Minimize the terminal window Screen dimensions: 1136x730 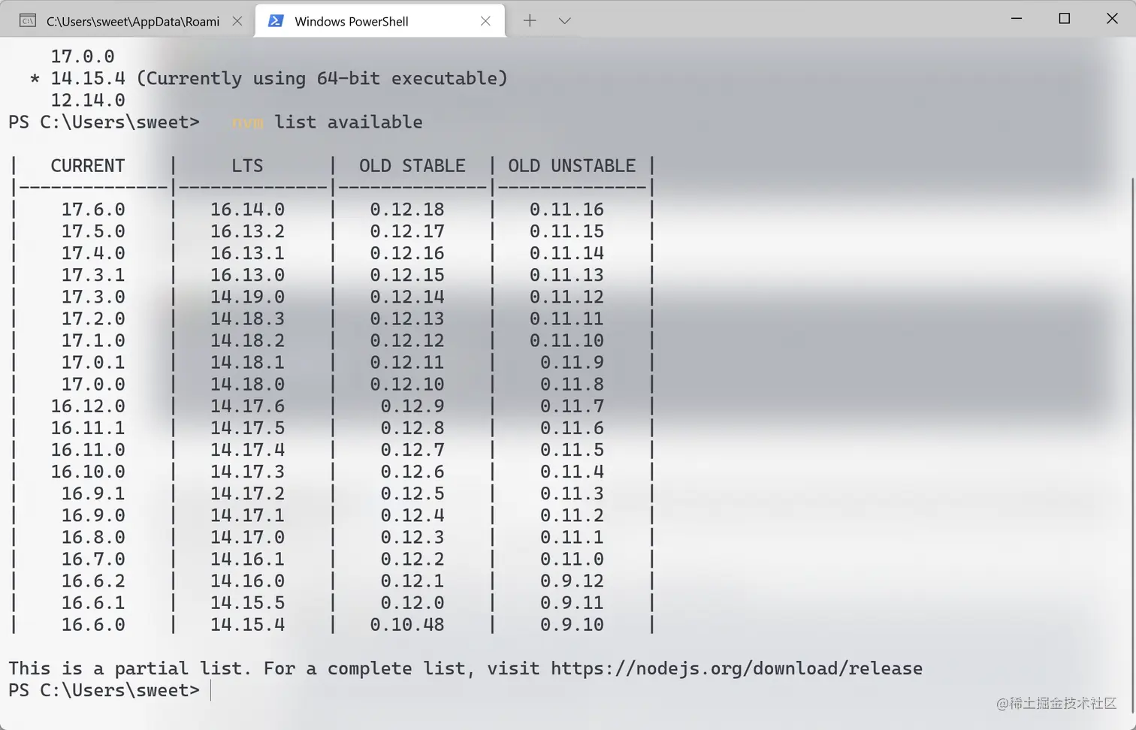[x=1017, y=18]
